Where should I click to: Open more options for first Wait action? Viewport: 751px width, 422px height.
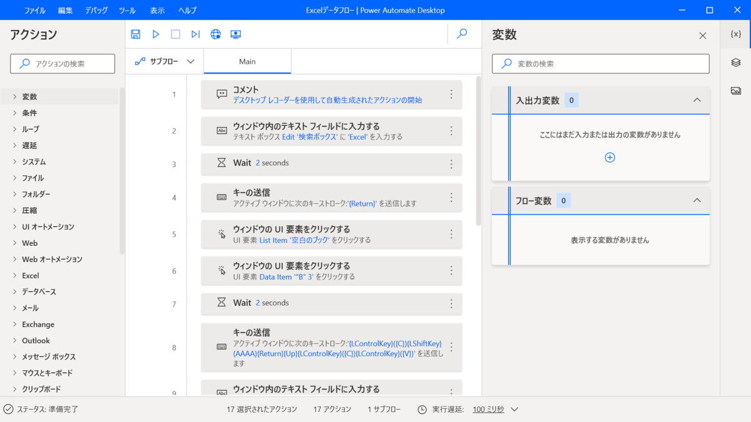click(x=451, y=164)
